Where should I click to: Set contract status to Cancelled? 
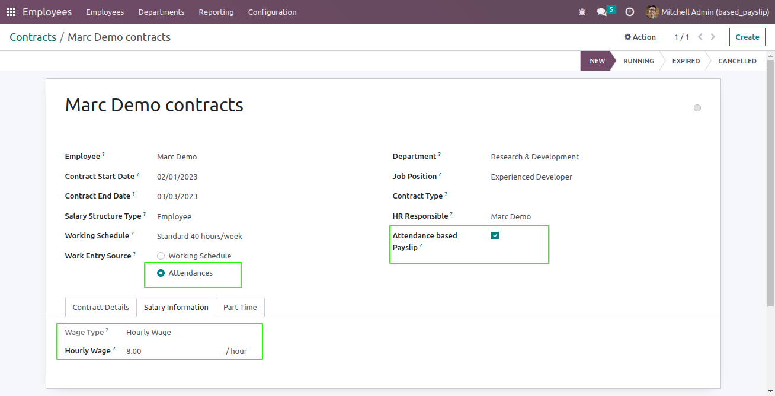[737, 61]
